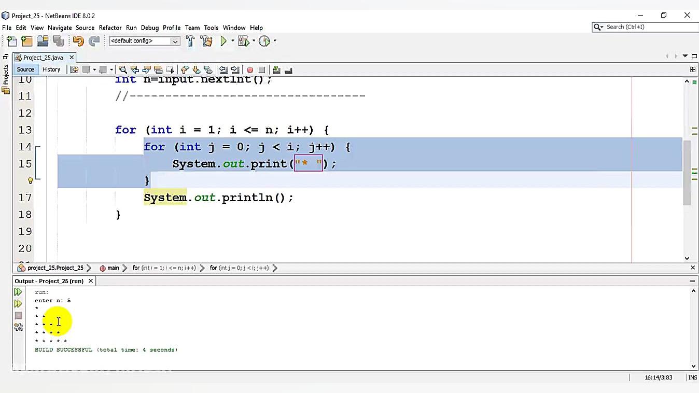Create a new file with the New File icon
The image size is (699, 393).
coord(11,41)
